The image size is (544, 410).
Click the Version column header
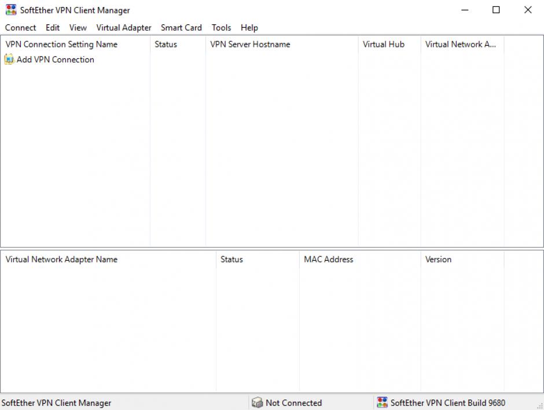click(x=438, y=260)
